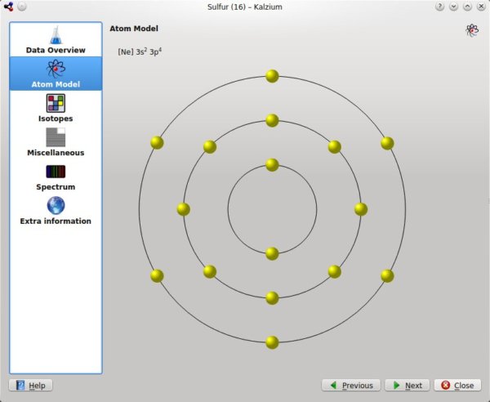Show the Spectrum page
Screen dimensions: 490x402
click(56, 176)
